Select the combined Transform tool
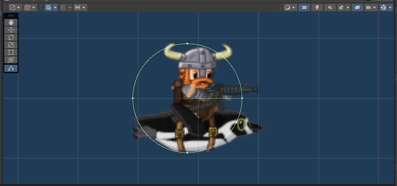 [11, 60]
